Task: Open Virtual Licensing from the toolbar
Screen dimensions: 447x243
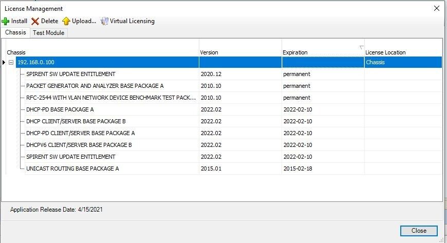Action: point(127,21)
